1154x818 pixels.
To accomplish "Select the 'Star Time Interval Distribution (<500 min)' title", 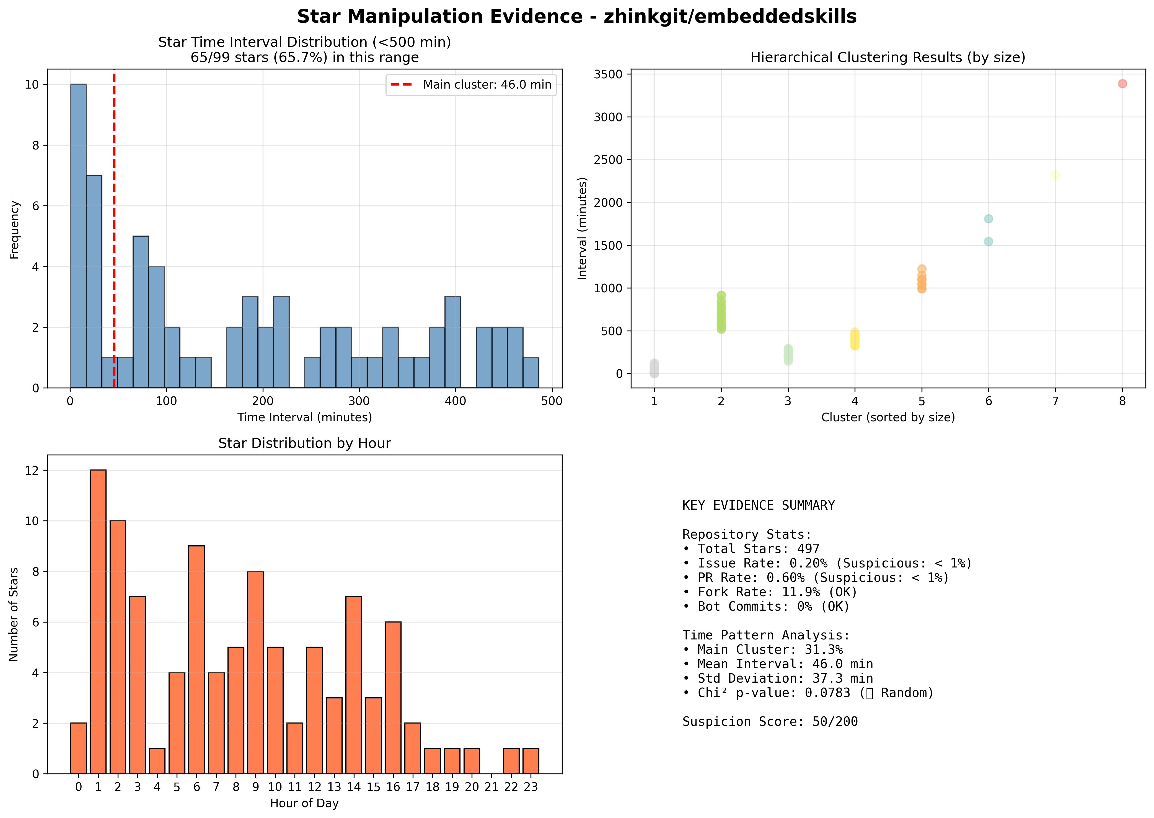I will pos(305,42).
